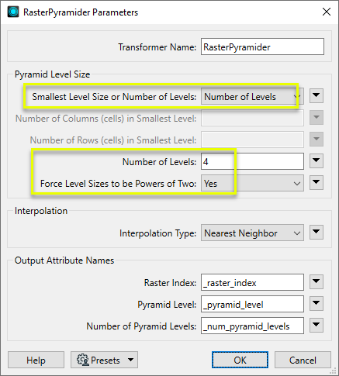339x376 pixels.
Task: Close the RasterPyramider Parameters dialog
Action: click(x=327, y=12)
